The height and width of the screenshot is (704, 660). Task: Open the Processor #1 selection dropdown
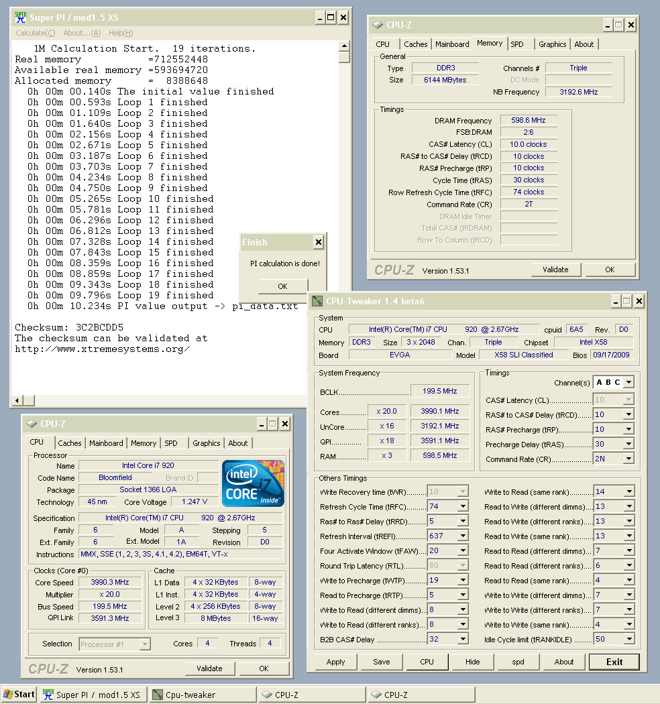pyautogui.click(x=145, y=644)
